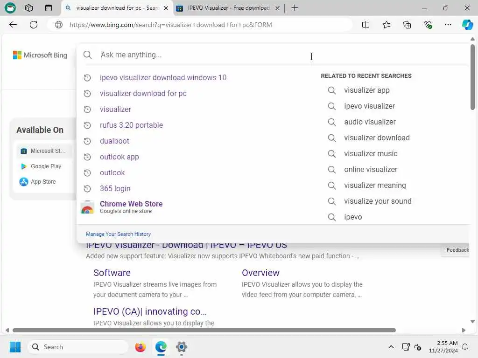This screenshot has width=478, height=358.
Task: Choose the '365 login' history suggestion
Action: tap(115, 188)
